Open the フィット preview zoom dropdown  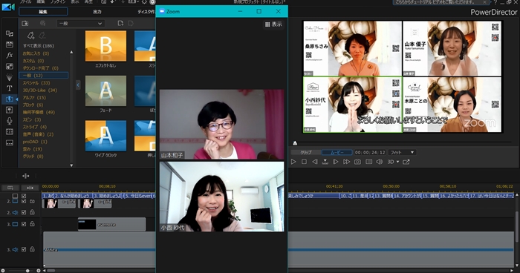402,152
